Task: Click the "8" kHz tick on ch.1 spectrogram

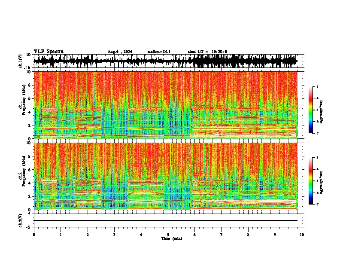Action: click(x=30, y=85)
